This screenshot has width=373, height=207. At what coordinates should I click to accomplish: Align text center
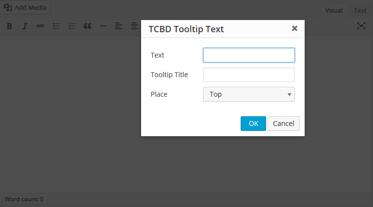[x=134, y=26]
